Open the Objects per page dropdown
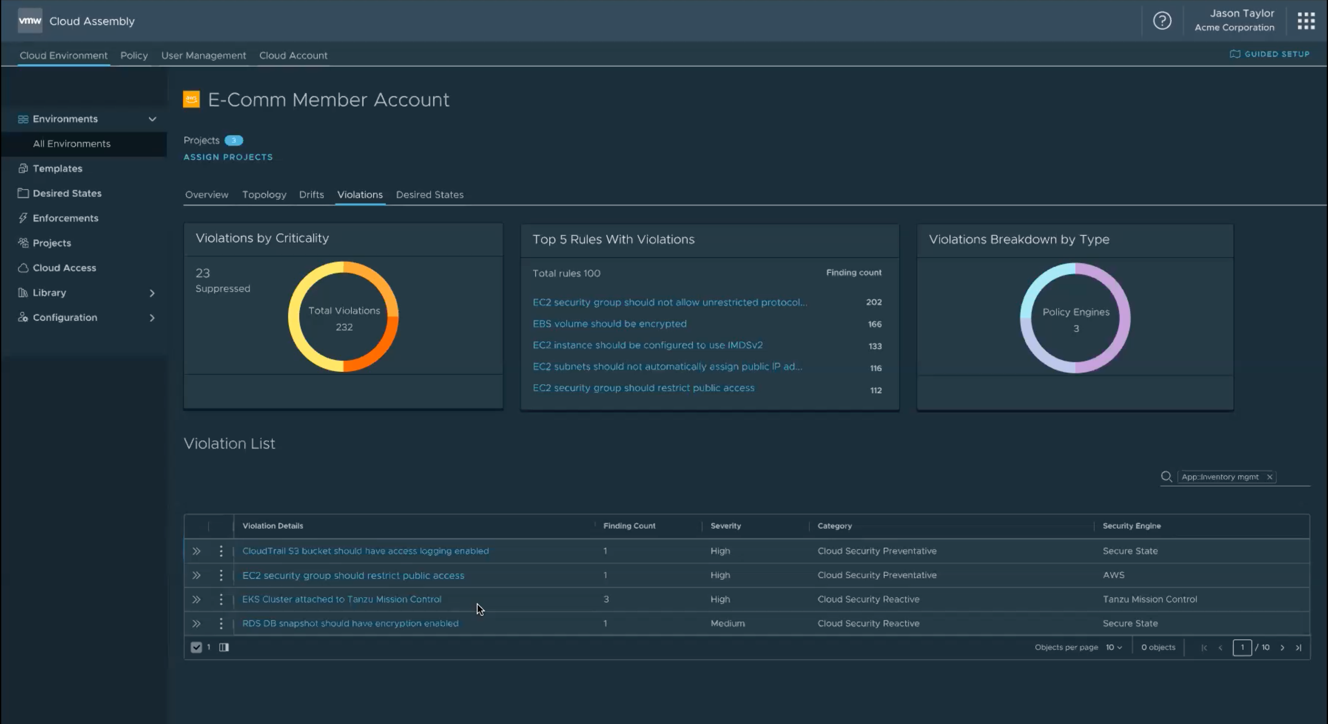Image resolution: width=1328 pixels, height=724 pixels. point(1113,647)
